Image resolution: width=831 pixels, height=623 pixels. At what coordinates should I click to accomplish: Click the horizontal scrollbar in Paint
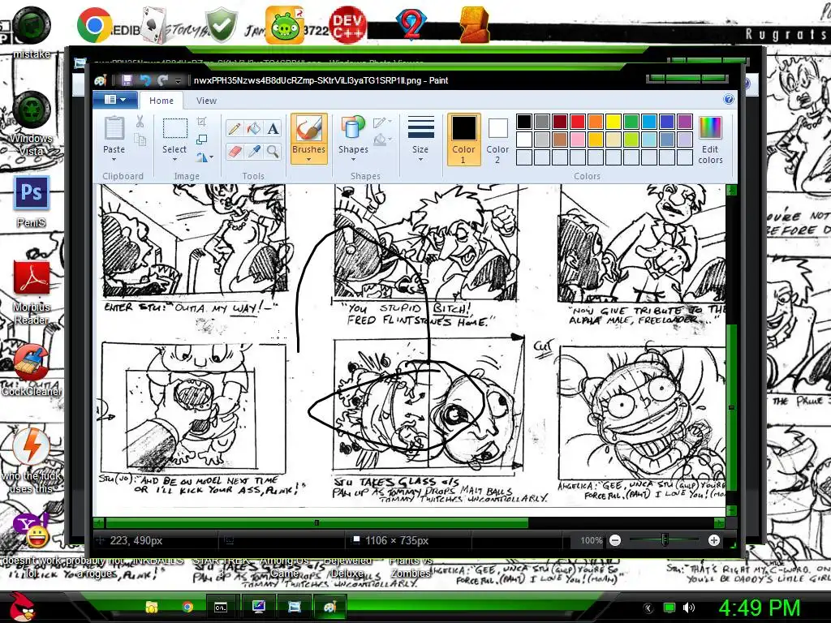317,523
